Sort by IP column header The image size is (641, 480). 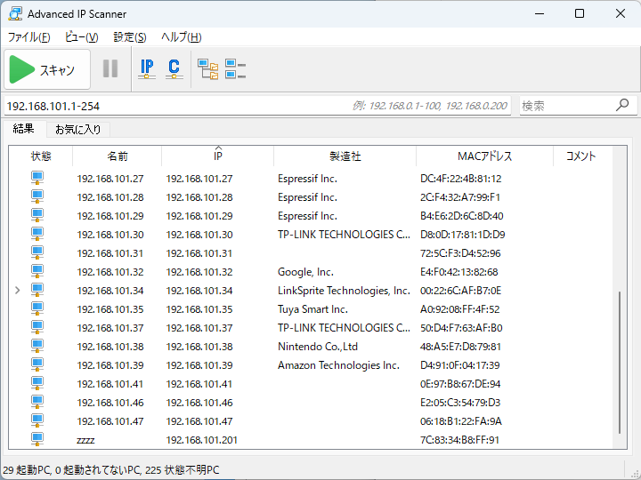click(218, 156)
